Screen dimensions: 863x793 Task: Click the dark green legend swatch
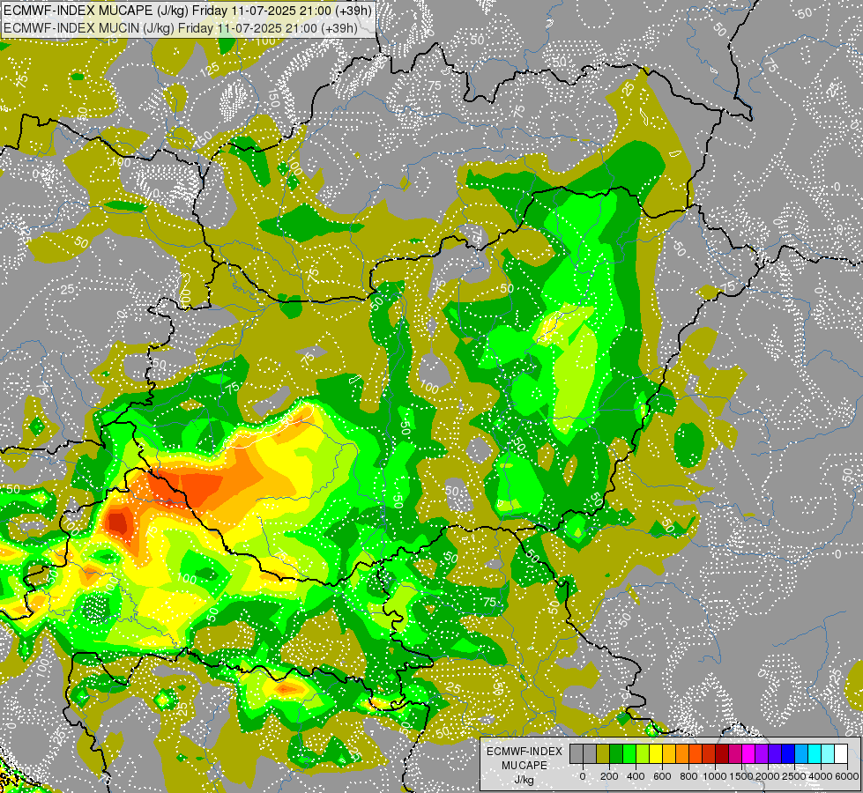point(616,753)
